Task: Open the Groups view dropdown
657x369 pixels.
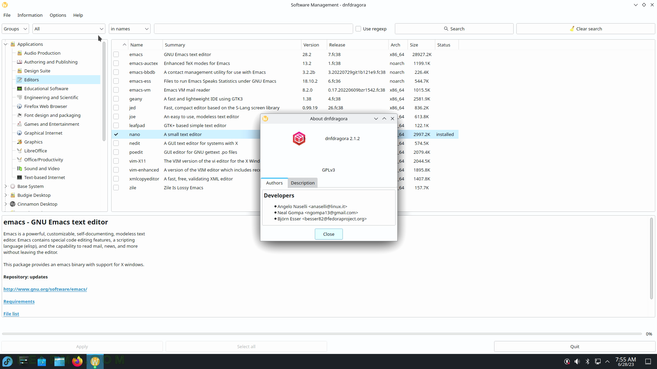Action: click(x=15, y=29)
